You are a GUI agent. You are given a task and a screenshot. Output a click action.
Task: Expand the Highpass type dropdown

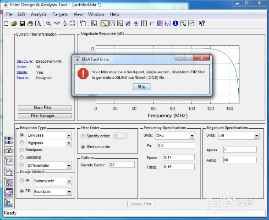pos(69,143)
